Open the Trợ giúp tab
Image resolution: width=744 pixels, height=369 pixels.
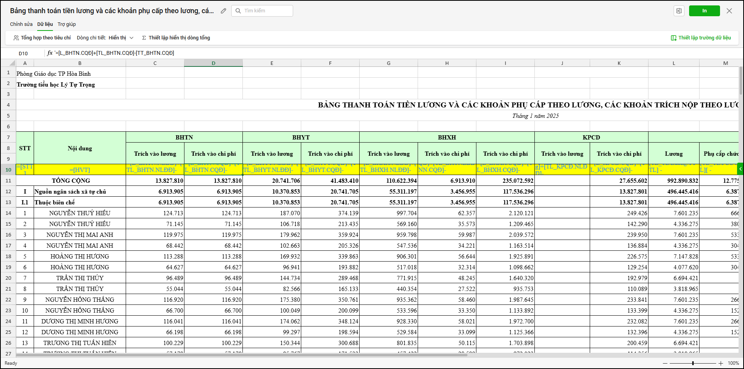coord(67,24)
